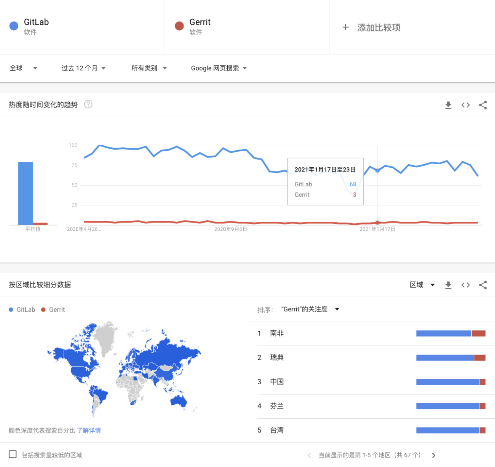This screenshot has height=467, width=495.
Task: Click the embed icon for the region section
Action: pos(465,285)
